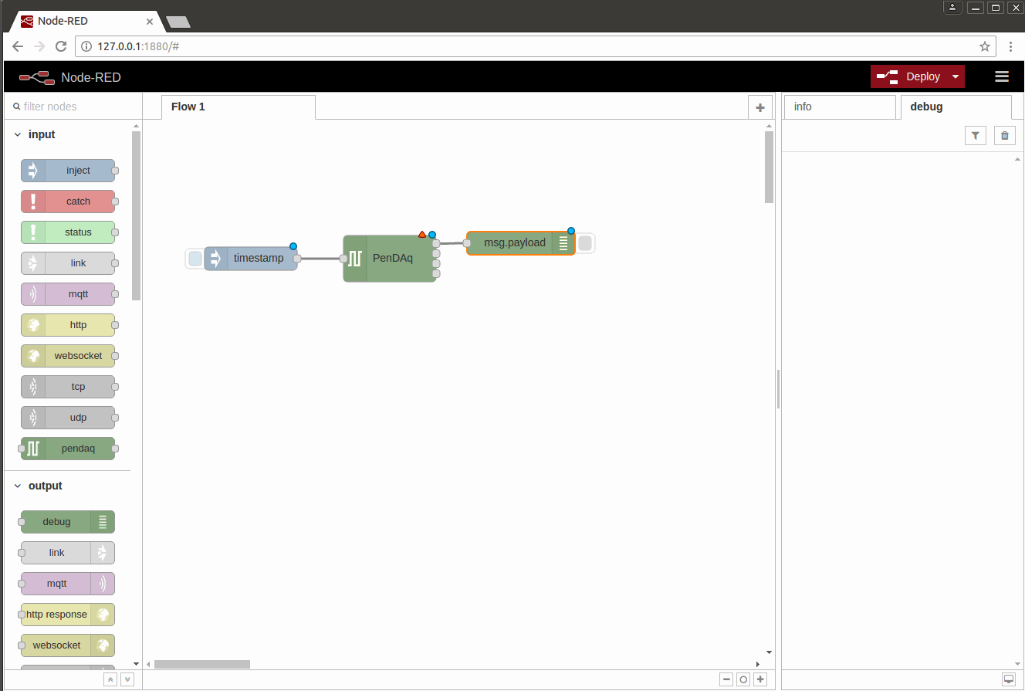This screenshot has height=691, width=1025.
Task: Open Chrome's three-dot menu
Action: click(1011, 46)
